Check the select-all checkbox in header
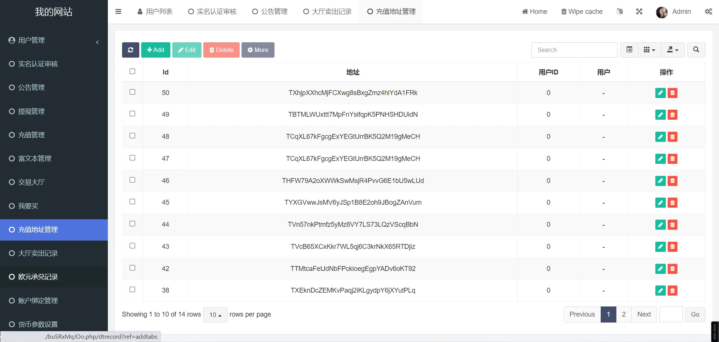The width and height of the screenshot is (719, 342). coord(132,71)
